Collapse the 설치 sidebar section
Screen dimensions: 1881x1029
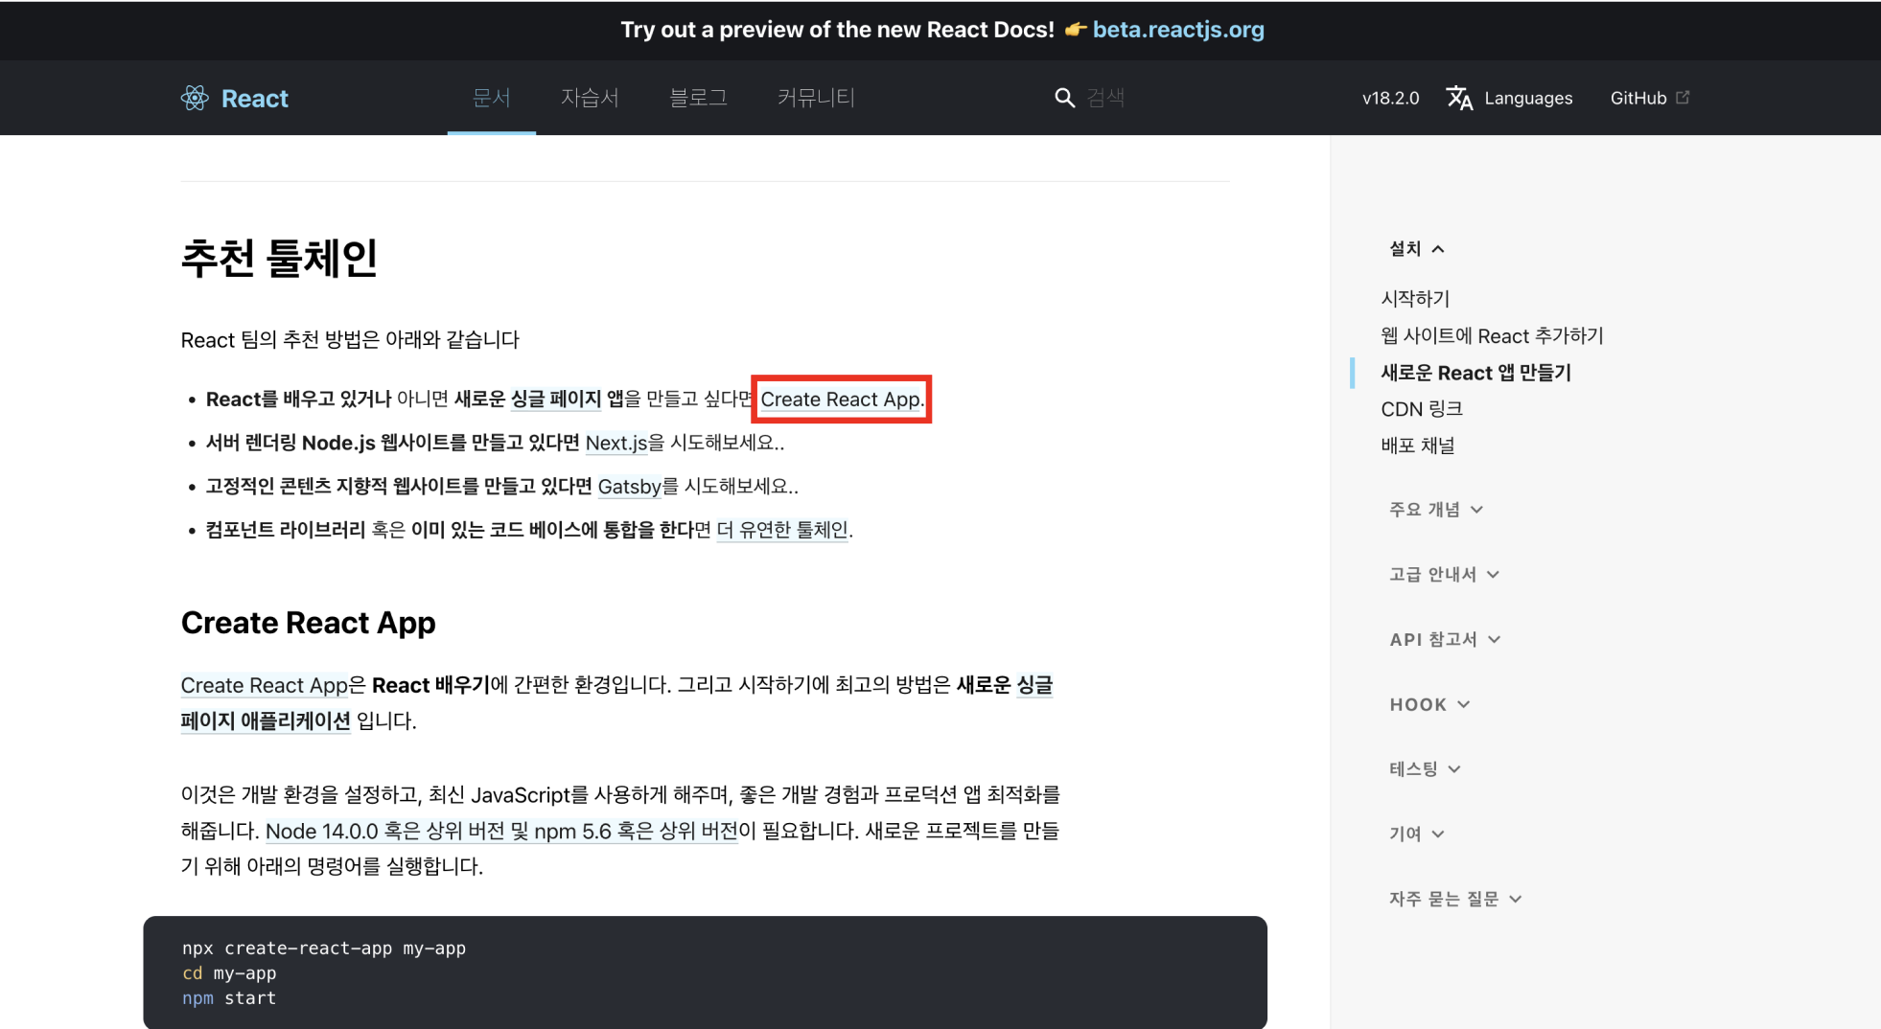[1417, 248]
